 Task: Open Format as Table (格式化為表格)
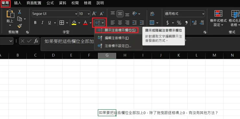234,18
